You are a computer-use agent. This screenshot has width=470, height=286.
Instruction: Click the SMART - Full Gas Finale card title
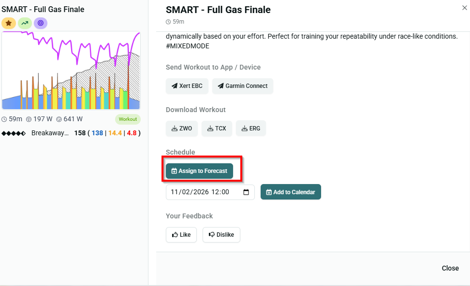(43, 9)
